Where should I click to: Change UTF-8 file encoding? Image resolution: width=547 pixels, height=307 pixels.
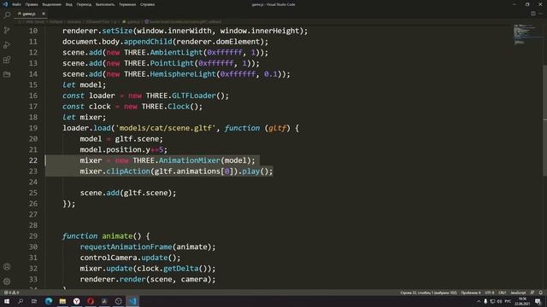tap(490, 293)
